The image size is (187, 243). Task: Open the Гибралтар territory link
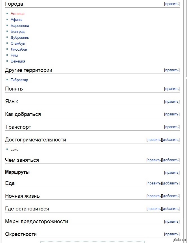click(19, 80)
